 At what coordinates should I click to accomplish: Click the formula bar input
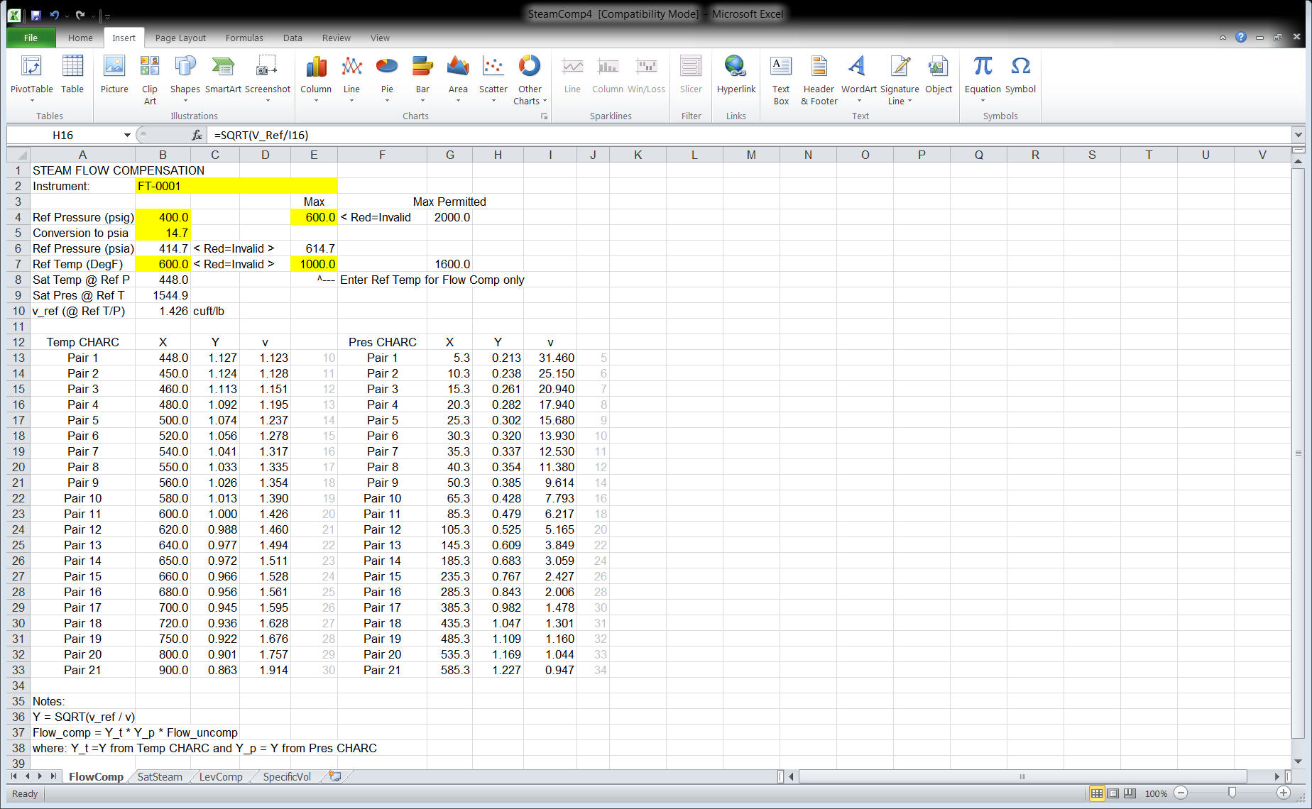click(x=749, y=135)
